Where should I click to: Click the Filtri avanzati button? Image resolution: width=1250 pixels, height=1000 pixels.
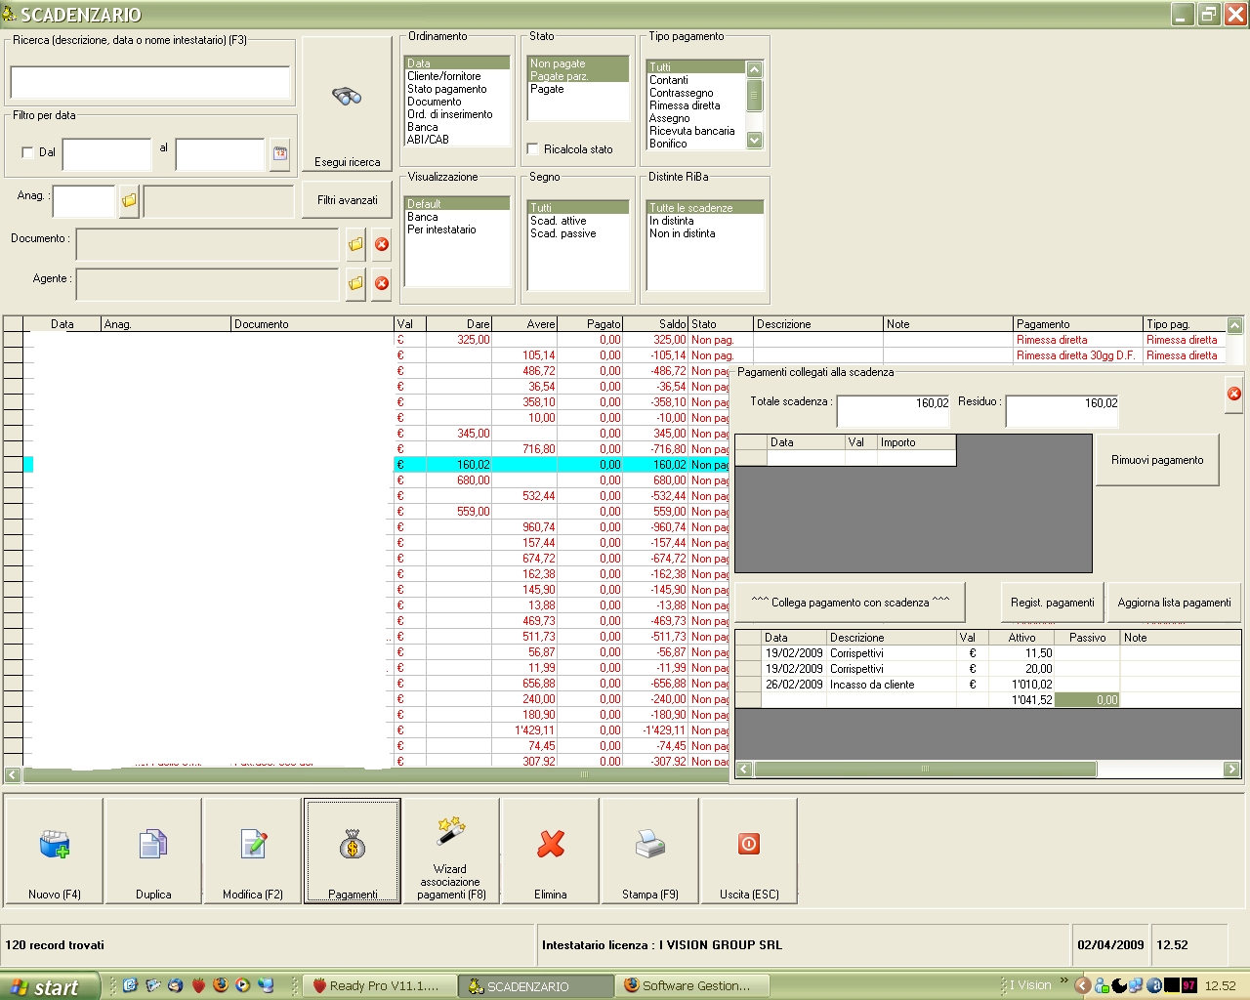tap(347, 200)
